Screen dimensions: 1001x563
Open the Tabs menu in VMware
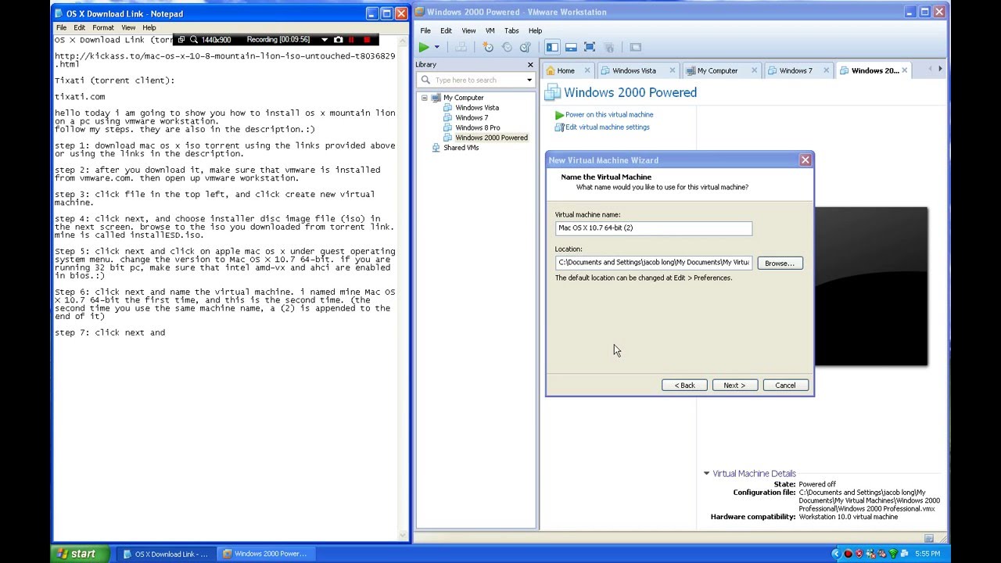click(x=511, y=30)
